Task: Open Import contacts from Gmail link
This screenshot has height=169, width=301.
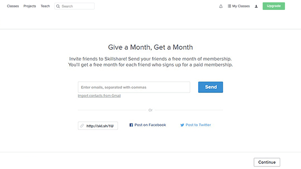Action: point(99,96)
